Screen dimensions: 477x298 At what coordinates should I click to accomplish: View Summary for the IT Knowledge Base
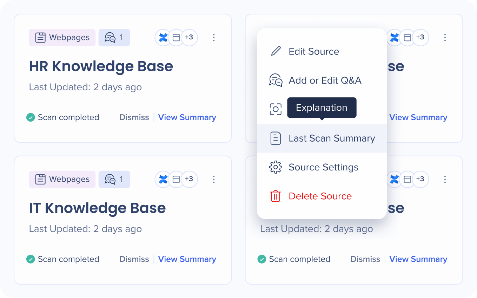tap(187, 259)
